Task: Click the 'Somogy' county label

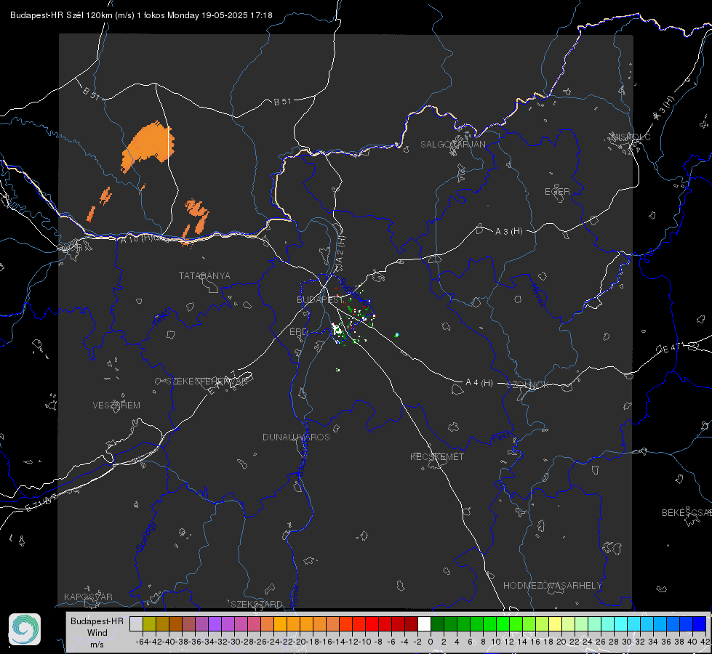Action: 146,536
